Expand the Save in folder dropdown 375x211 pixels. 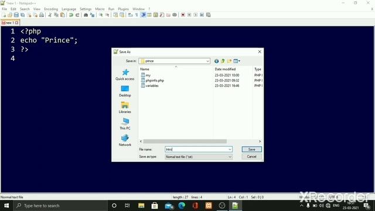[207, 61]
